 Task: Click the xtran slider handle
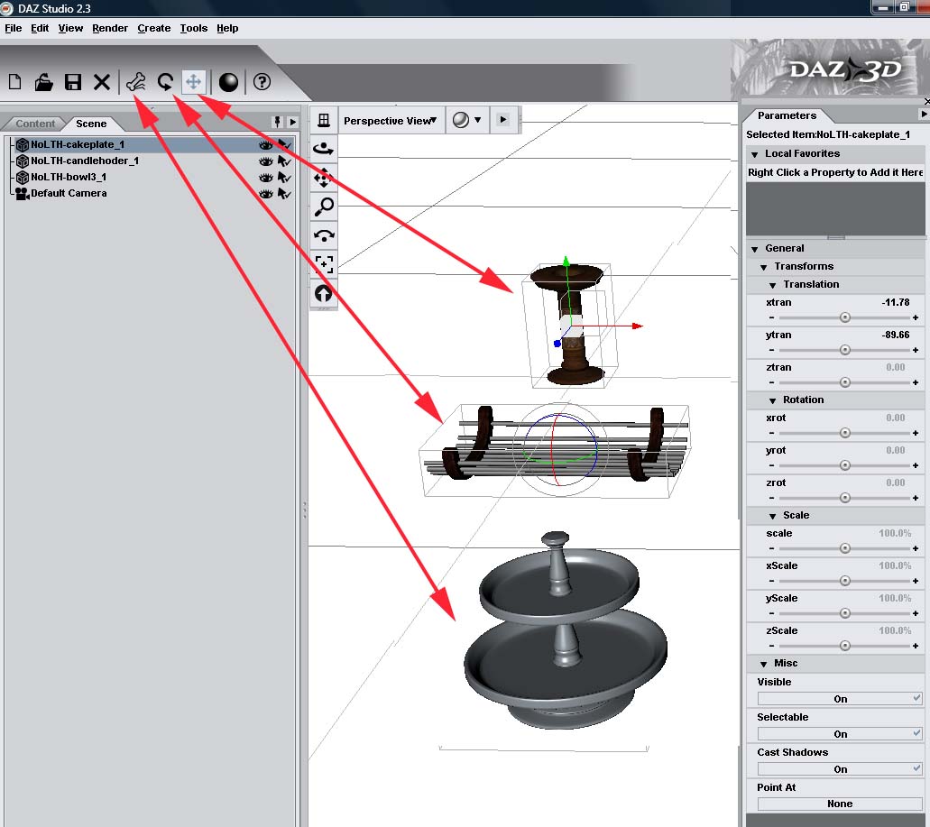click(x=845, y=317)
